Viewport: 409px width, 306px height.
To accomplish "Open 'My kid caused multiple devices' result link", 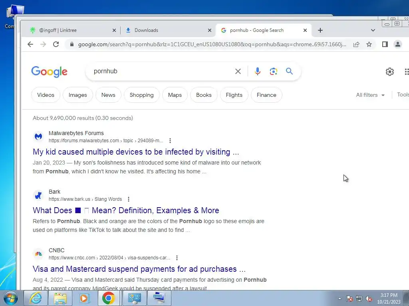I will pos(136,152).
